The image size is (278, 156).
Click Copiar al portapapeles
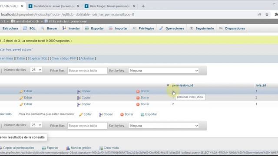[17, 148]
